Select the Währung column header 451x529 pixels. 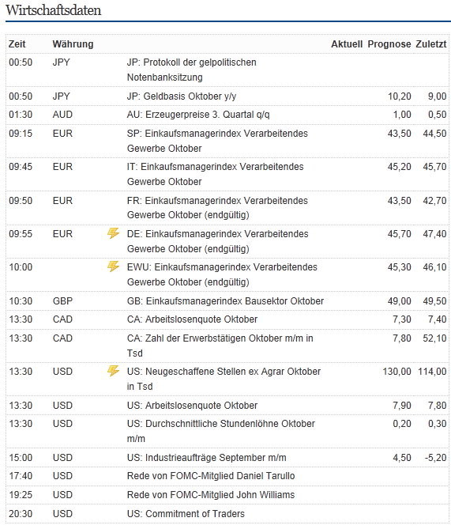pyautogui.click(x=73, y=44)
